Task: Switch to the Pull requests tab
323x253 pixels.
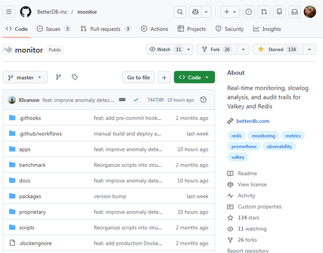Action: click(x=105, y=29)
